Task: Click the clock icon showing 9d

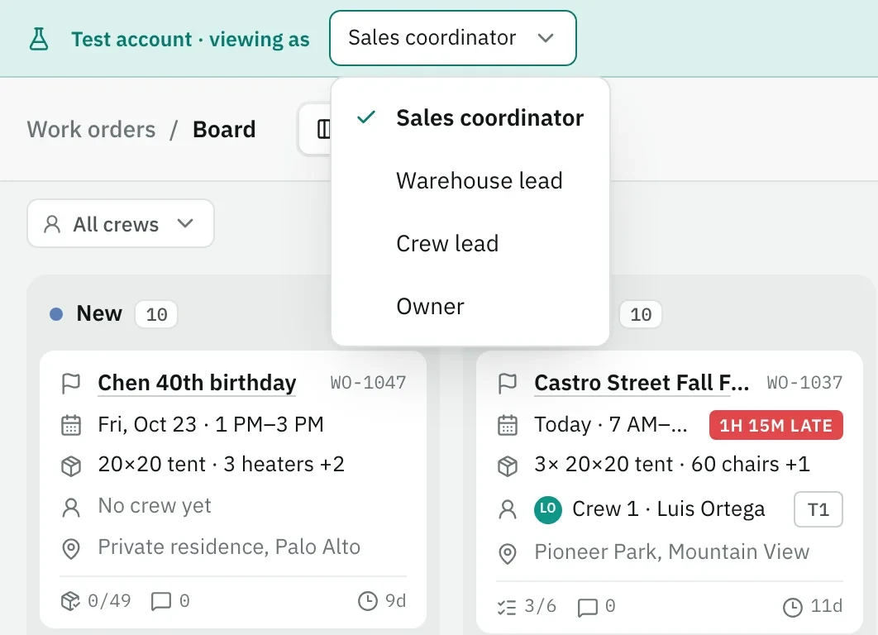Action: tap(367, 601)
